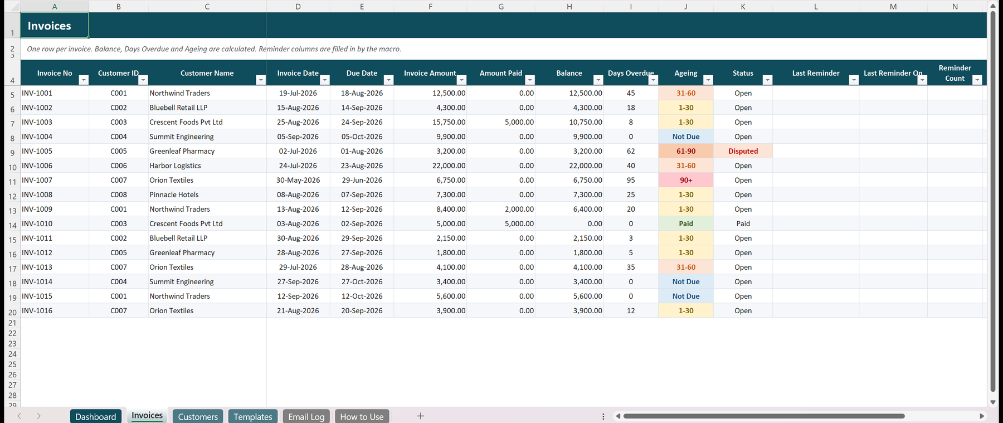Open the Ageing filter dropdown
Screen dimensions: 1003x423
pos(708,80)
